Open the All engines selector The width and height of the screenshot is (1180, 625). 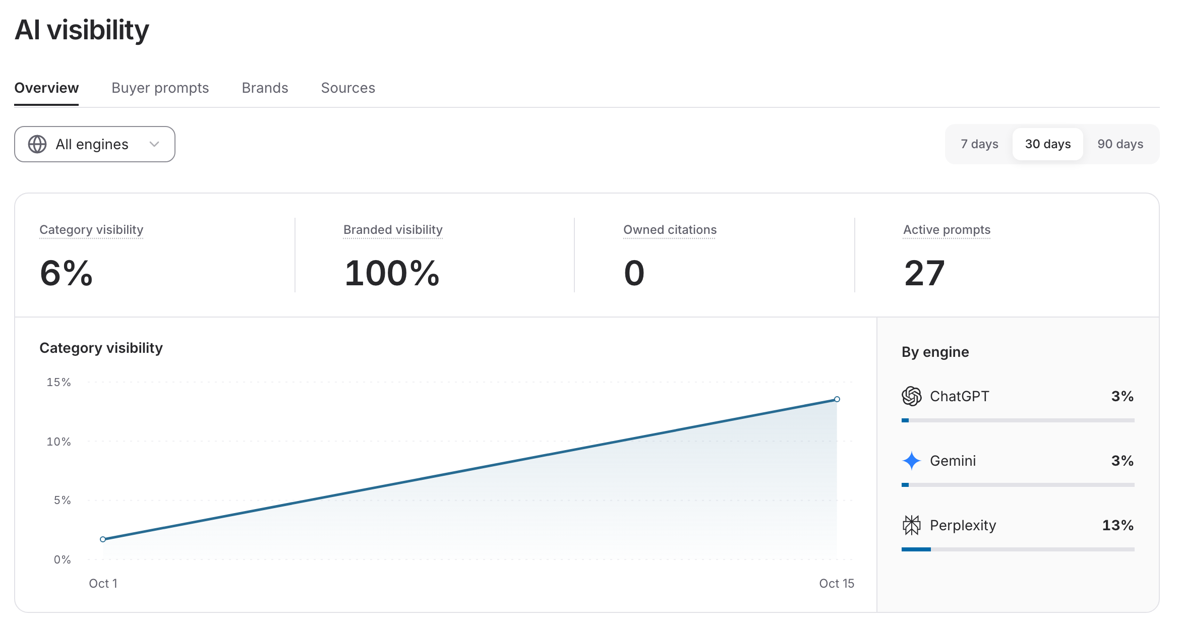tap(95, 144)
